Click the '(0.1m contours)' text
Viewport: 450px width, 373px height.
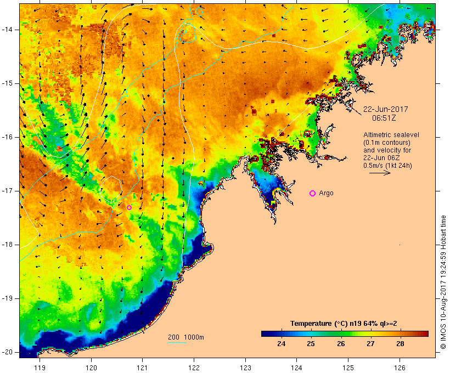386,143
